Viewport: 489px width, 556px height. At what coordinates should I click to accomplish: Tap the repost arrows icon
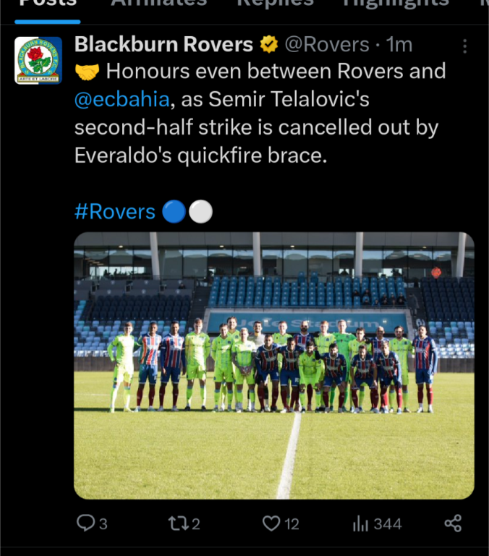(179, 523)
